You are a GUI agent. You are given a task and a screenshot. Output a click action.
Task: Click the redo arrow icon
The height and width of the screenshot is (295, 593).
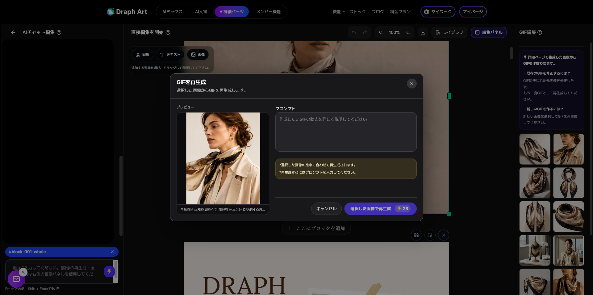point(365,32)
